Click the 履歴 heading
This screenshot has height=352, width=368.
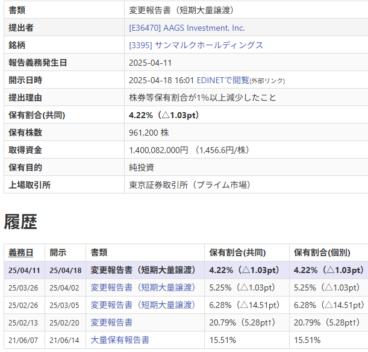(20, 222)
